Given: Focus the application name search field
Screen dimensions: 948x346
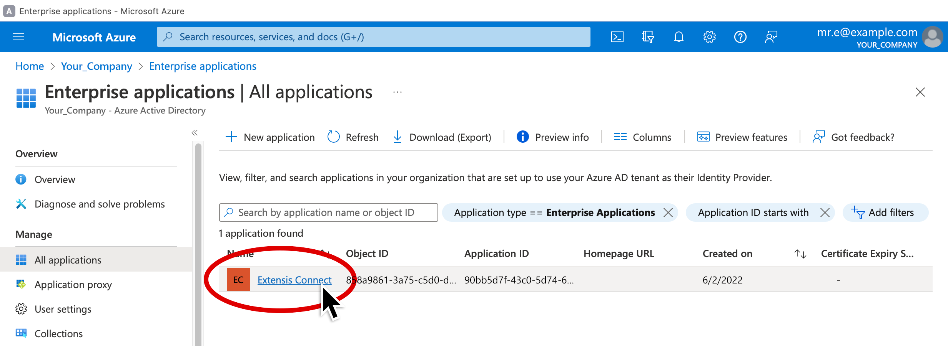Looking at the screenshot, I should [329, 213].
